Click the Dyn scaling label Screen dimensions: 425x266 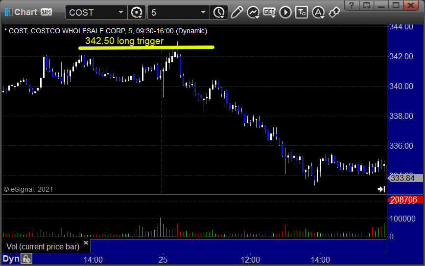[11, 259]
